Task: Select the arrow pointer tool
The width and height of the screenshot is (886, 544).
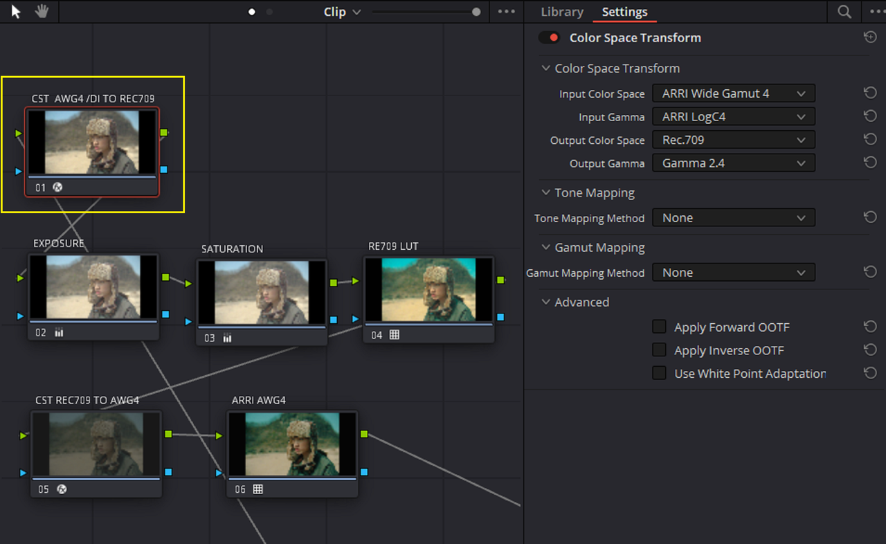Action: [17, 12]
